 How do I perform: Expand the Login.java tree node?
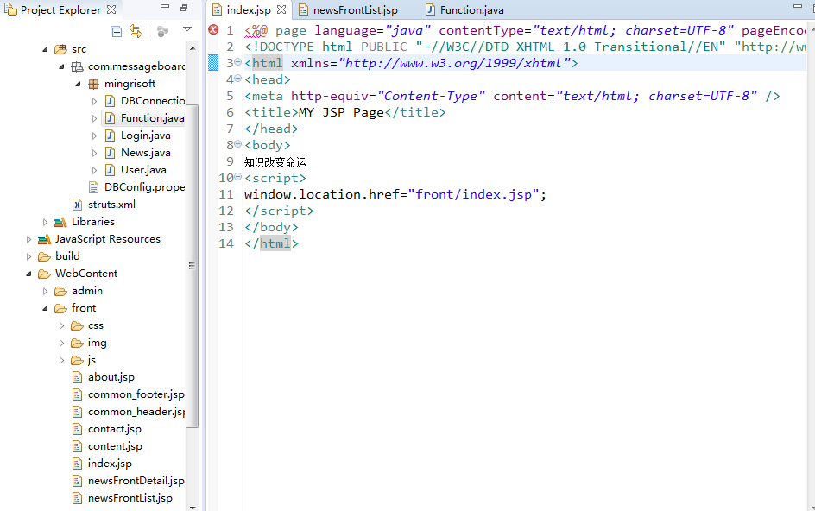(x=94, y=136)
